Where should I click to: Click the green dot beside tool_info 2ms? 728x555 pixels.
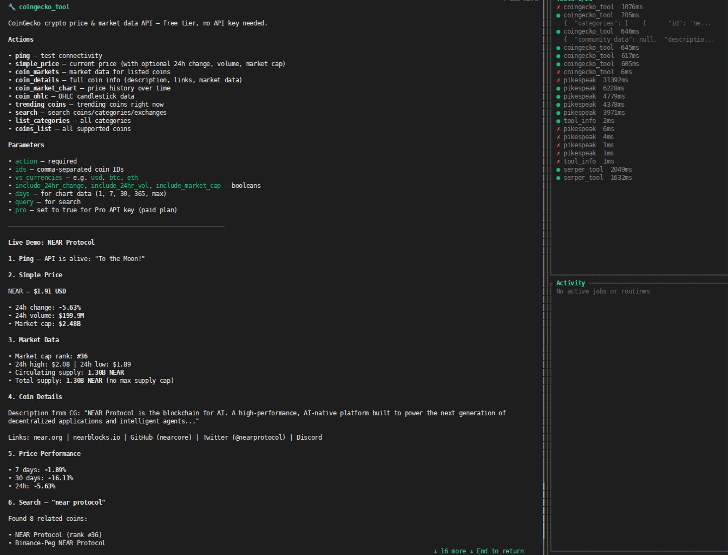pyautogui.click(x=558, y=121)
